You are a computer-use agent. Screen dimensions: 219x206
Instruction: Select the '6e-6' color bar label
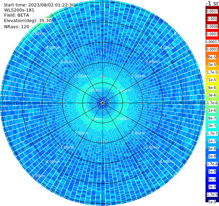click(212, 88)
